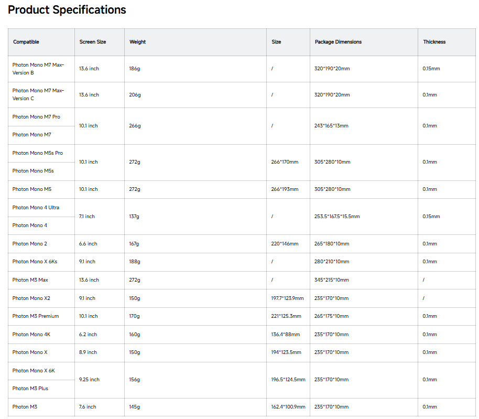
Task: Select the Photon Mono M7 Pro cell
Action: [36, 117]
